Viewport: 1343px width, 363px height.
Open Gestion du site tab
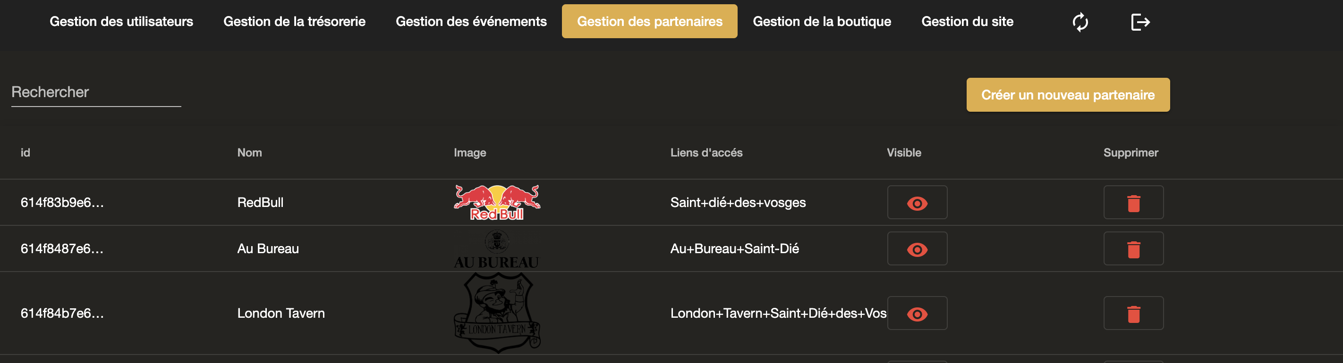(x=967, y=21)
